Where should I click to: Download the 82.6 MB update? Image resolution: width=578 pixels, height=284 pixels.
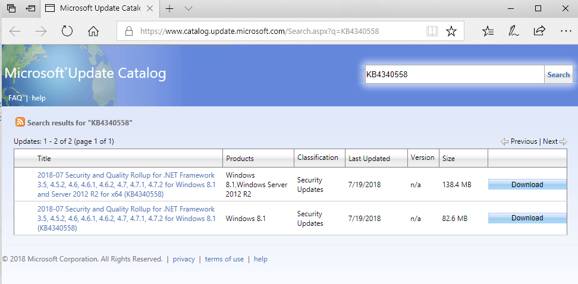[x=527, y=218]
